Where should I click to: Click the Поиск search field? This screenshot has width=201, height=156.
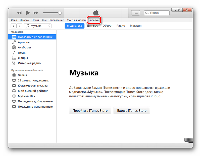(x=157, y=13)
